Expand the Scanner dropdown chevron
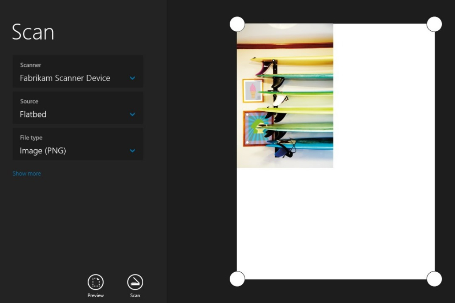 [132, 78]
